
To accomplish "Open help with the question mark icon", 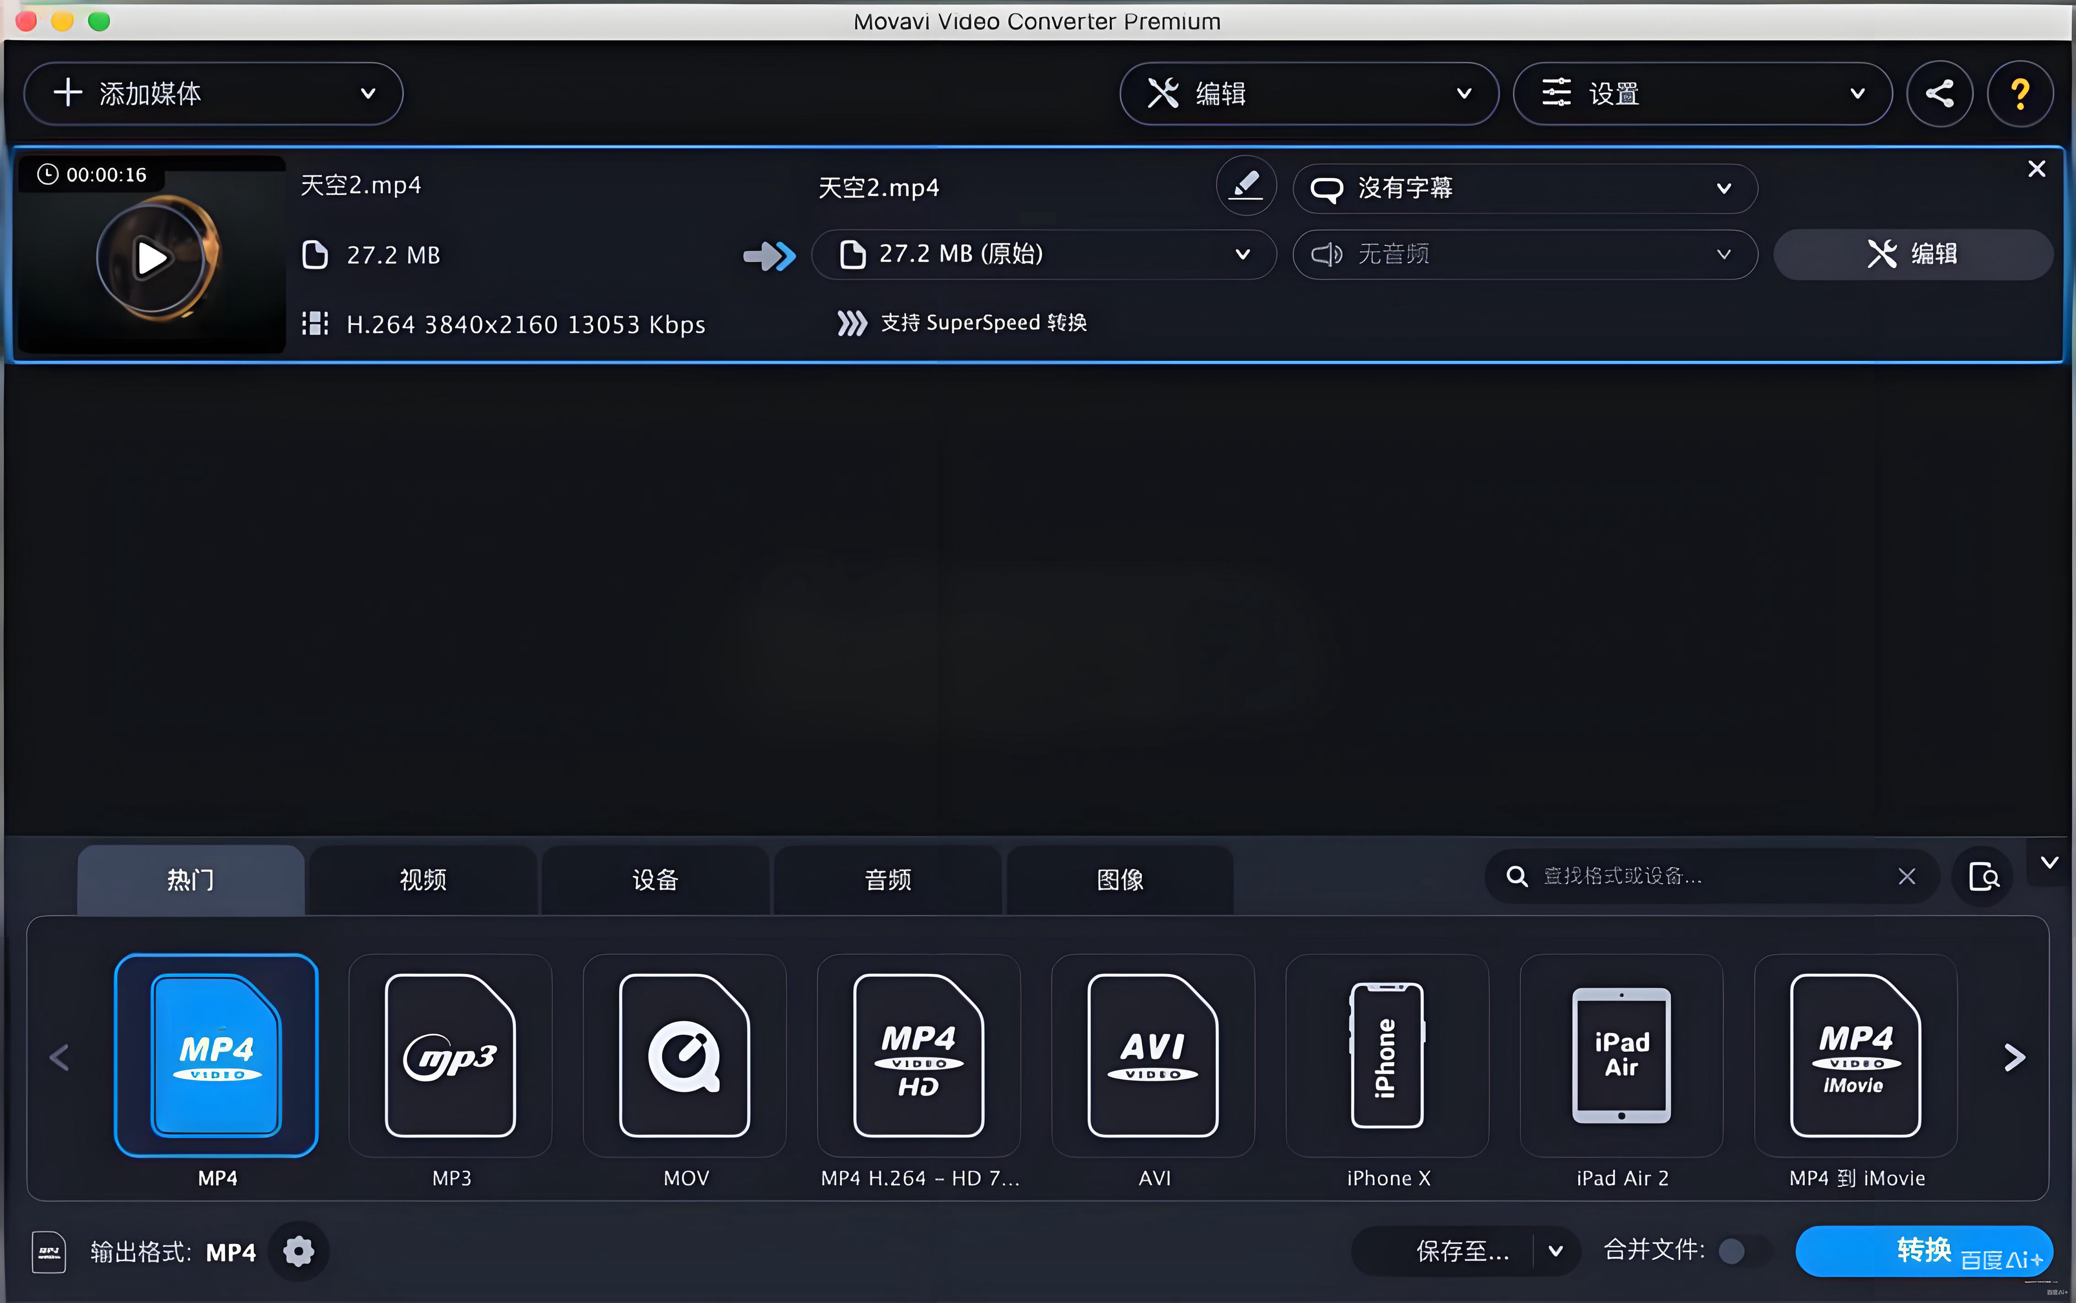I will tap(2019, 93).
